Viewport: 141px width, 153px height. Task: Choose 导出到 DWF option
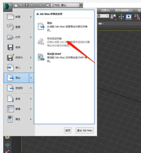[64, 58]
